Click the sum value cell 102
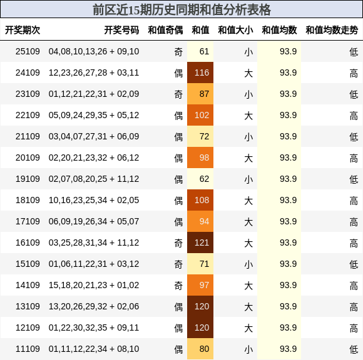Viewport: 363px width, 360px height. click(200, 115)
